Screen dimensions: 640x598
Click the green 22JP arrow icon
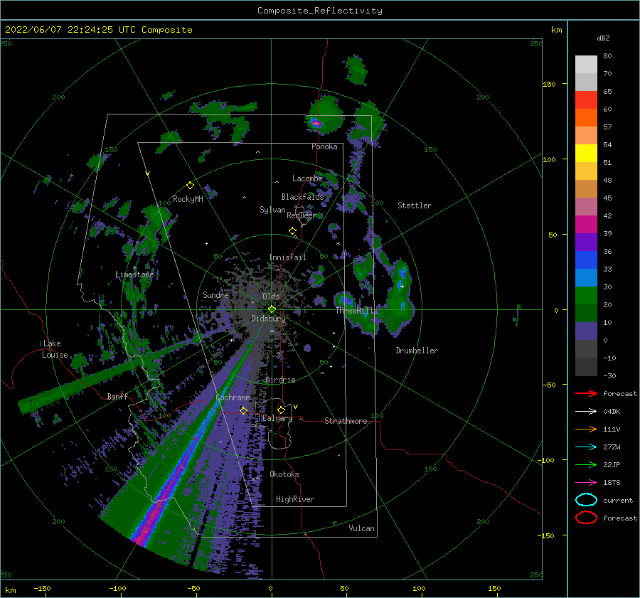(x=586, y=464)
